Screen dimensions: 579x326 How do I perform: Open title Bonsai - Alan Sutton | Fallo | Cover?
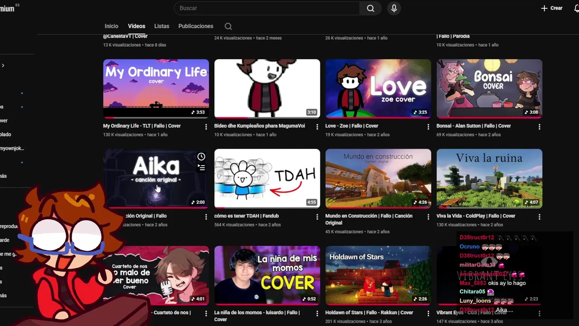[x=474, y=126]
